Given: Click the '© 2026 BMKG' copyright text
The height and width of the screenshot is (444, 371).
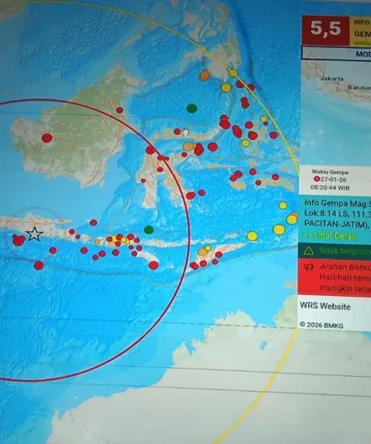Looking at the screenshot, I should click(x=321, y=325).
